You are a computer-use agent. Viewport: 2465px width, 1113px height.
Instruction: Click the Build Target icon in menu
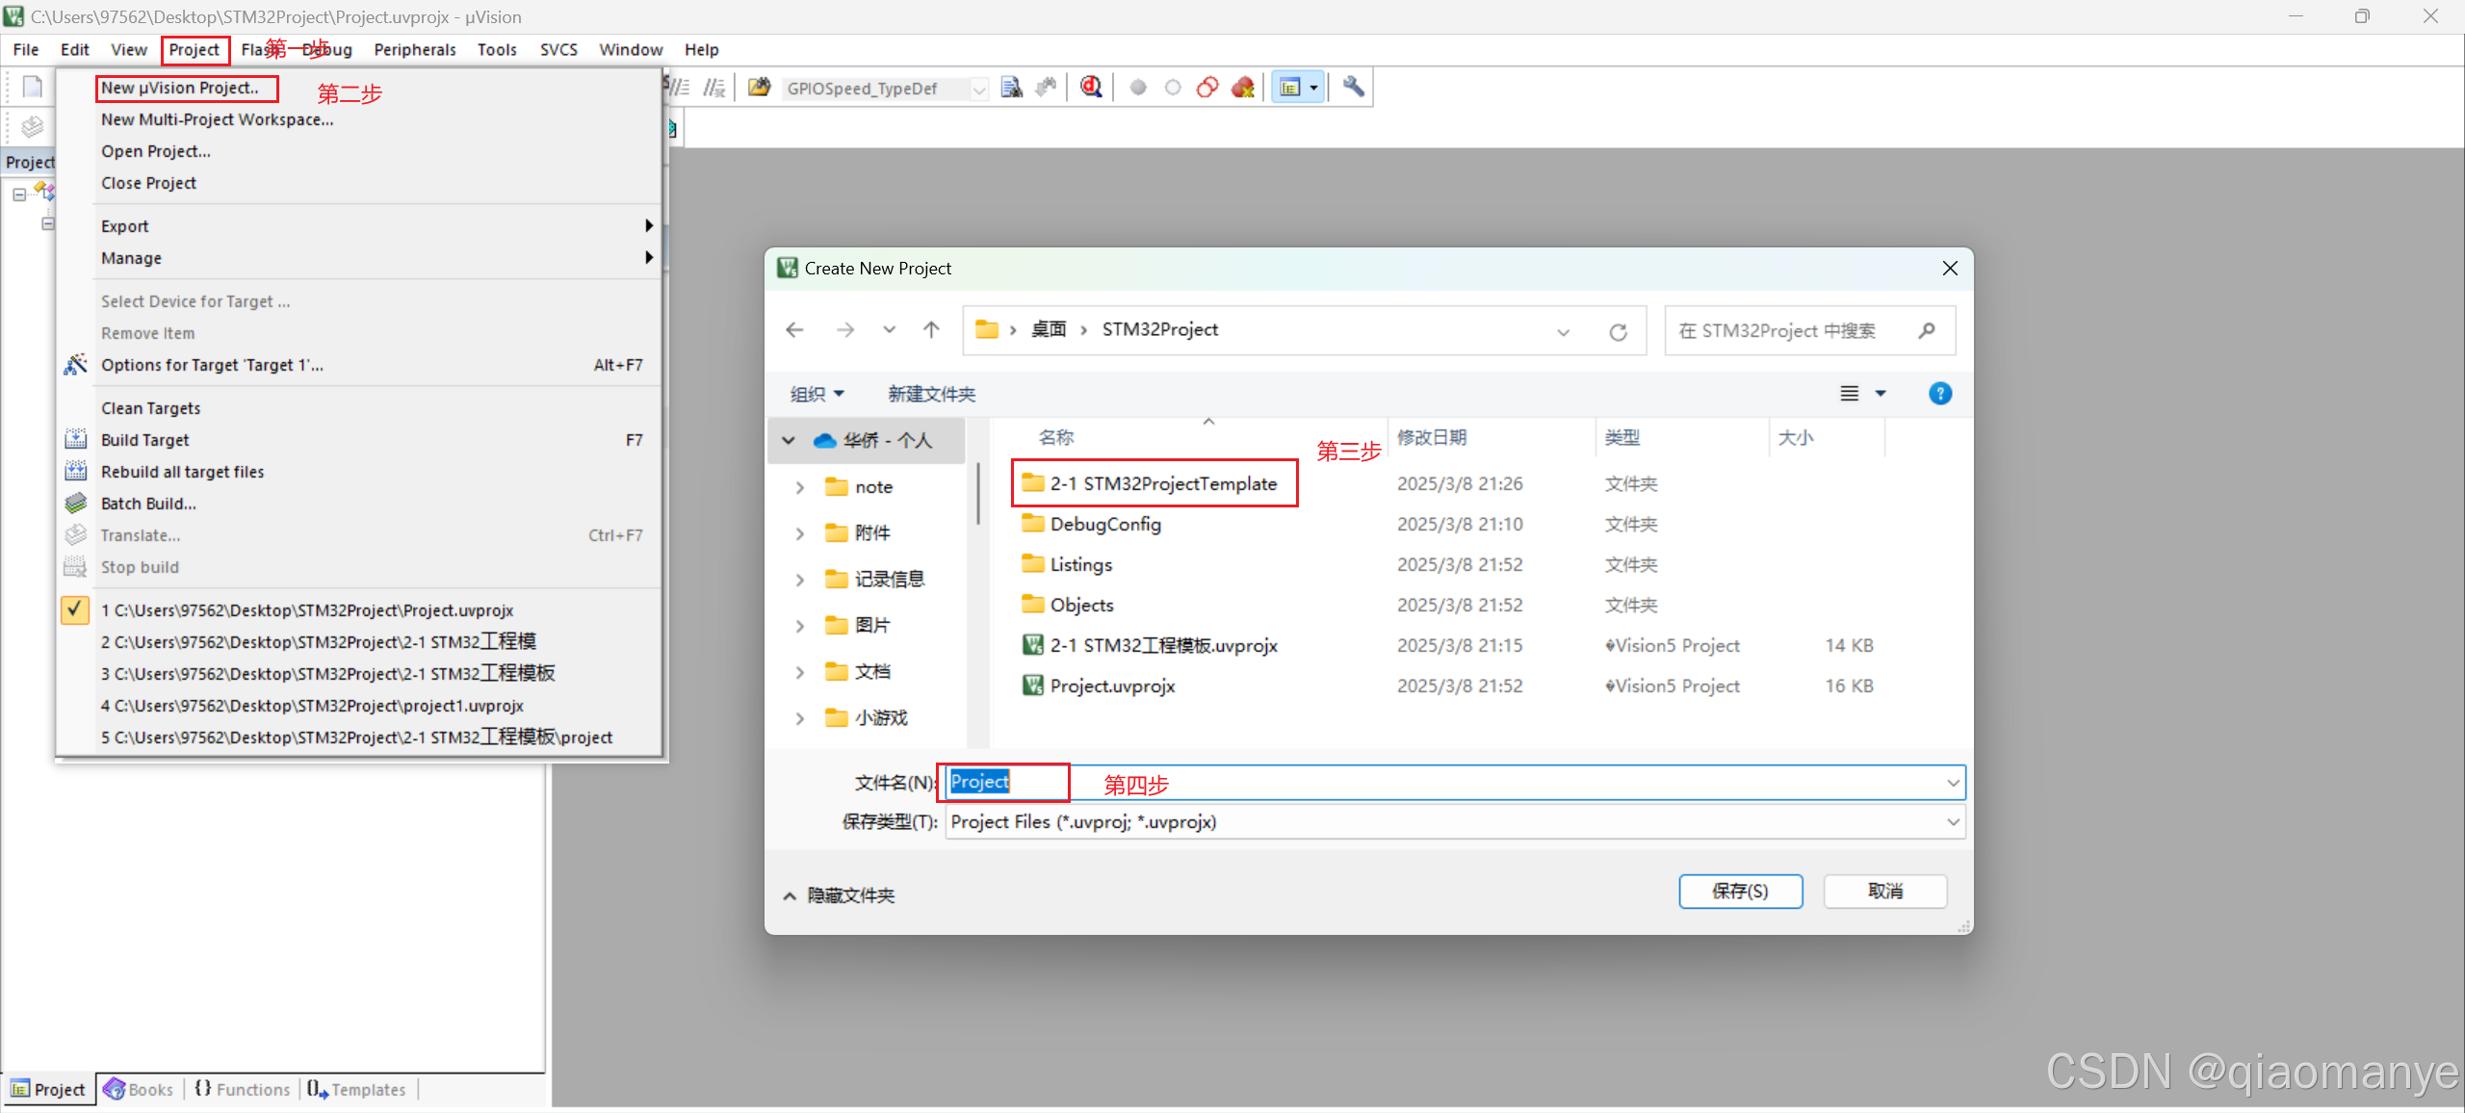tap(76, 440)
